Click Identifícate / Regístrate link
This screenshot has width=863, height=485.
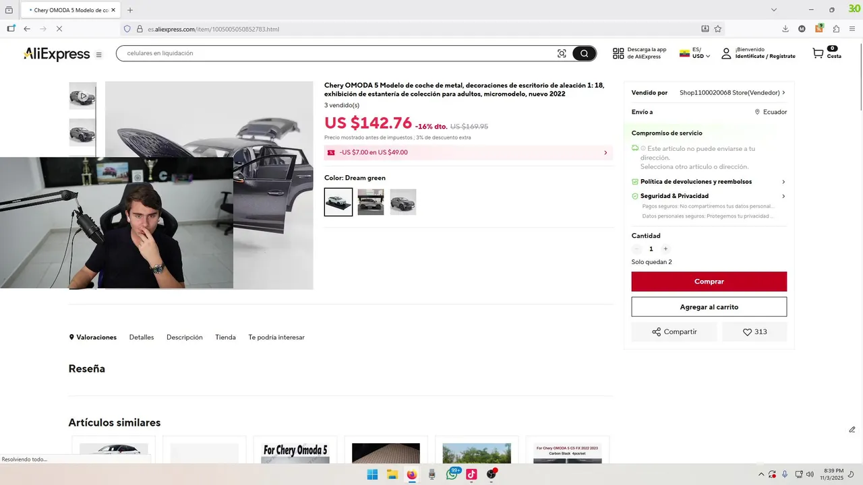[x=765, y=57]
